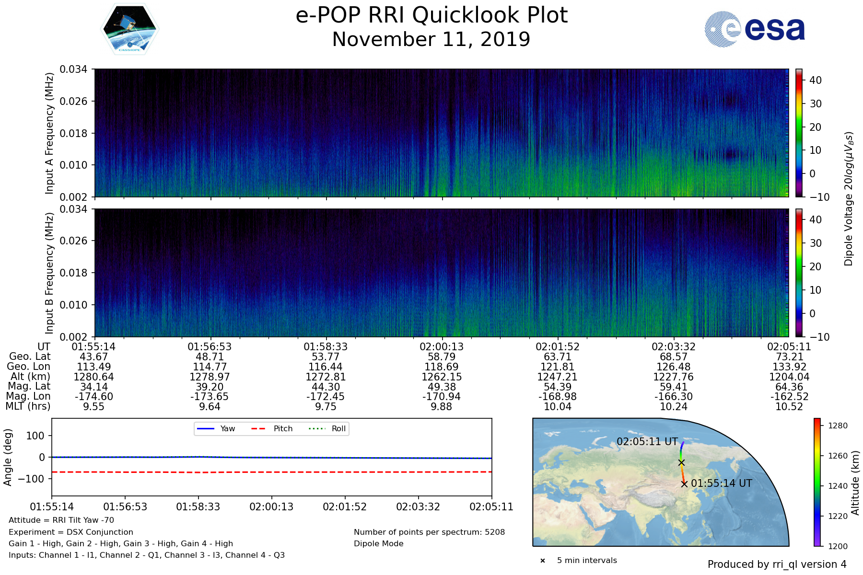Click the 02:05:11 UT label on the map
The image size is (863, 575).
click(647, 442)
